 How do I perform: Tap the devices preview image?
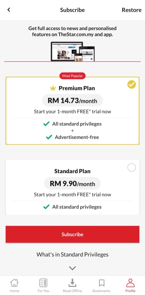coord(73,51)
